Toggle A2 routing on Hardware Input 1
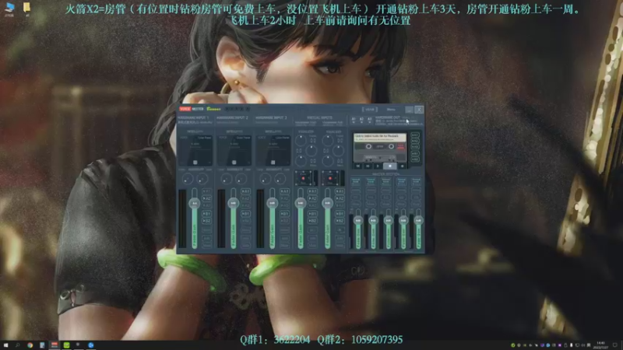The image size is (623, 350). [x=207, y=198]
